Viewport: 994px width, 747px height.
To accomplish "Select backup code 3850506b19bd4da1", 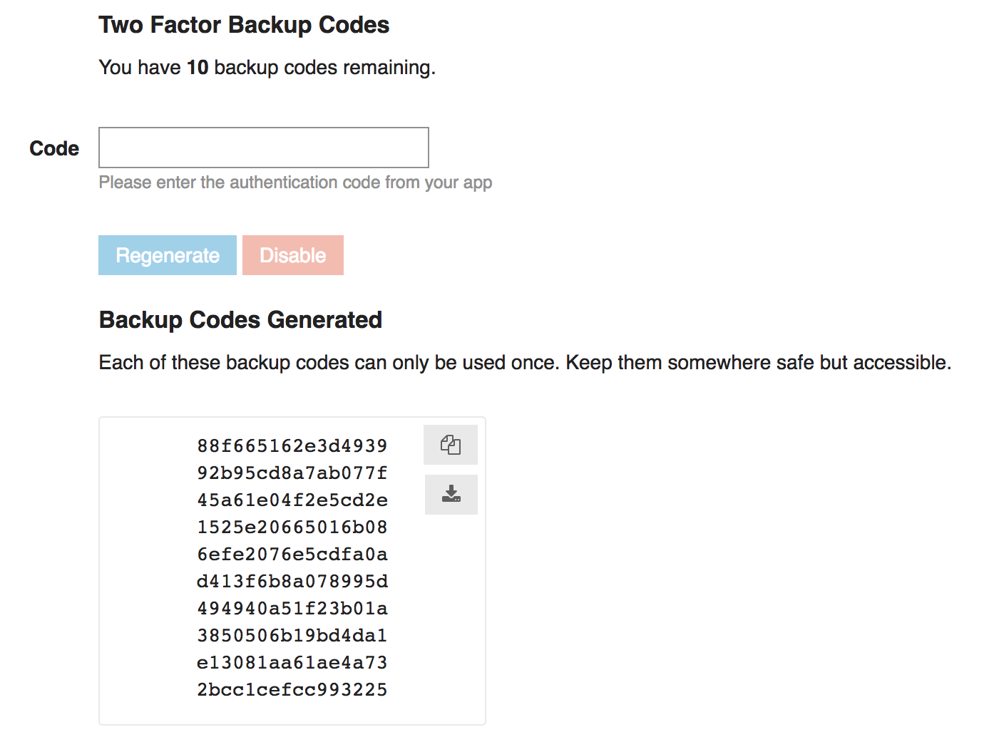I will pos(292,636).
